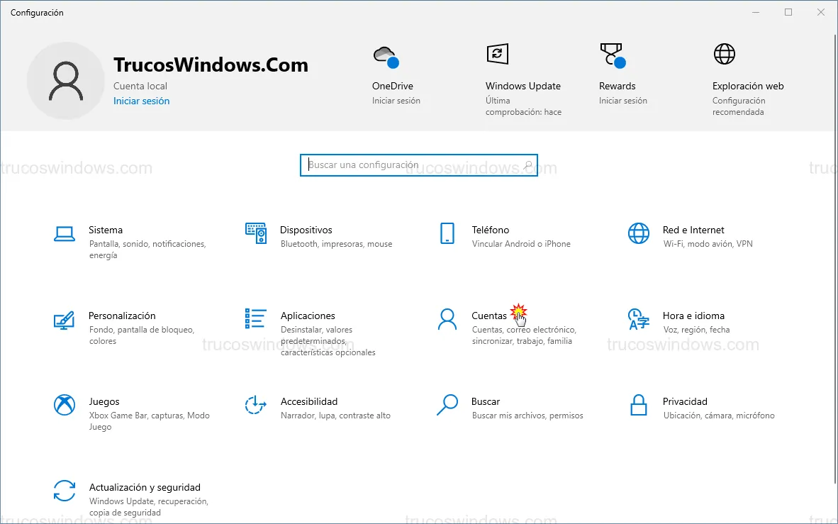
Task: Select the Hora e idioma icon
Action: click(x=639, y=319)
